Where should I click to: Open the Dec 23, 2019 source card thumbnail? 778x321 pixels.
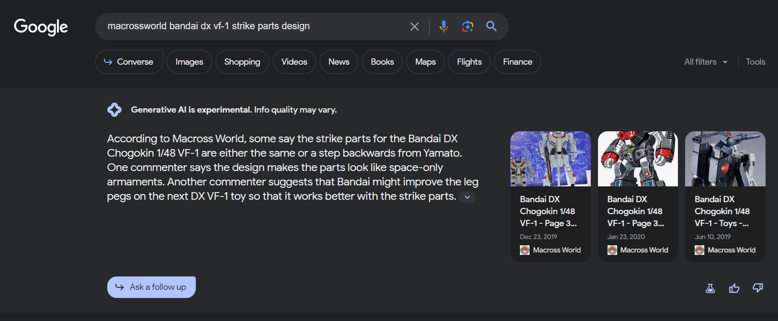tap(551, 159)
